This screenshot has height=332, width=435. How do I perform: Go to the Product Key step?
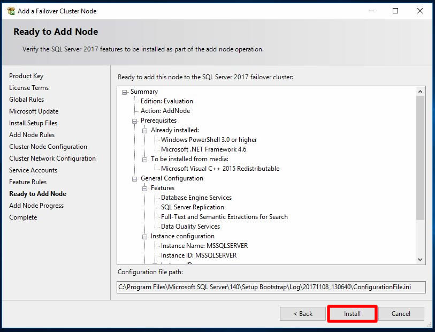26,76
